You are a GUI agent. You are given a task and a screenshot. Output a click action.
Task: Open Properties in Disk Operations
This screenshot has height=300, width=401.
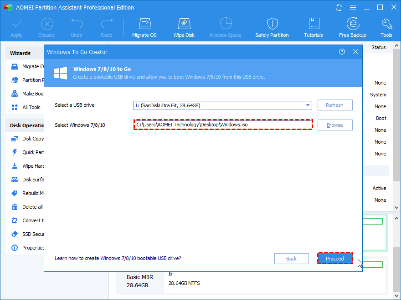click(x=27, y=248)
